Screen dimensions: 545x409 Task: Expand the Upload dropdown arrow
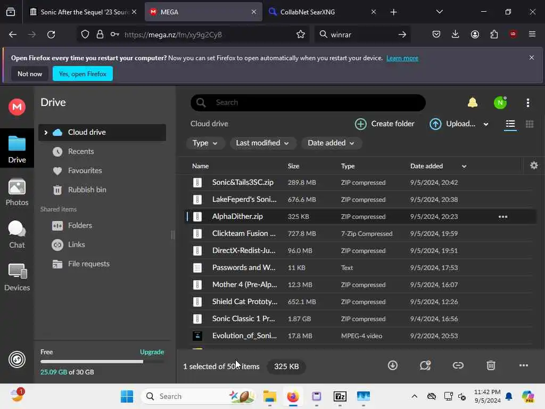pyautogui.click(x=486, y=124)
